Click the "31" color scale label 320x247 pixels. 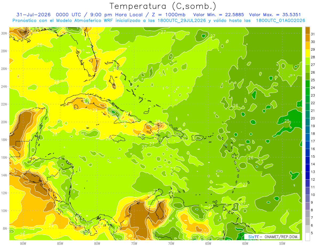[313, 34]
